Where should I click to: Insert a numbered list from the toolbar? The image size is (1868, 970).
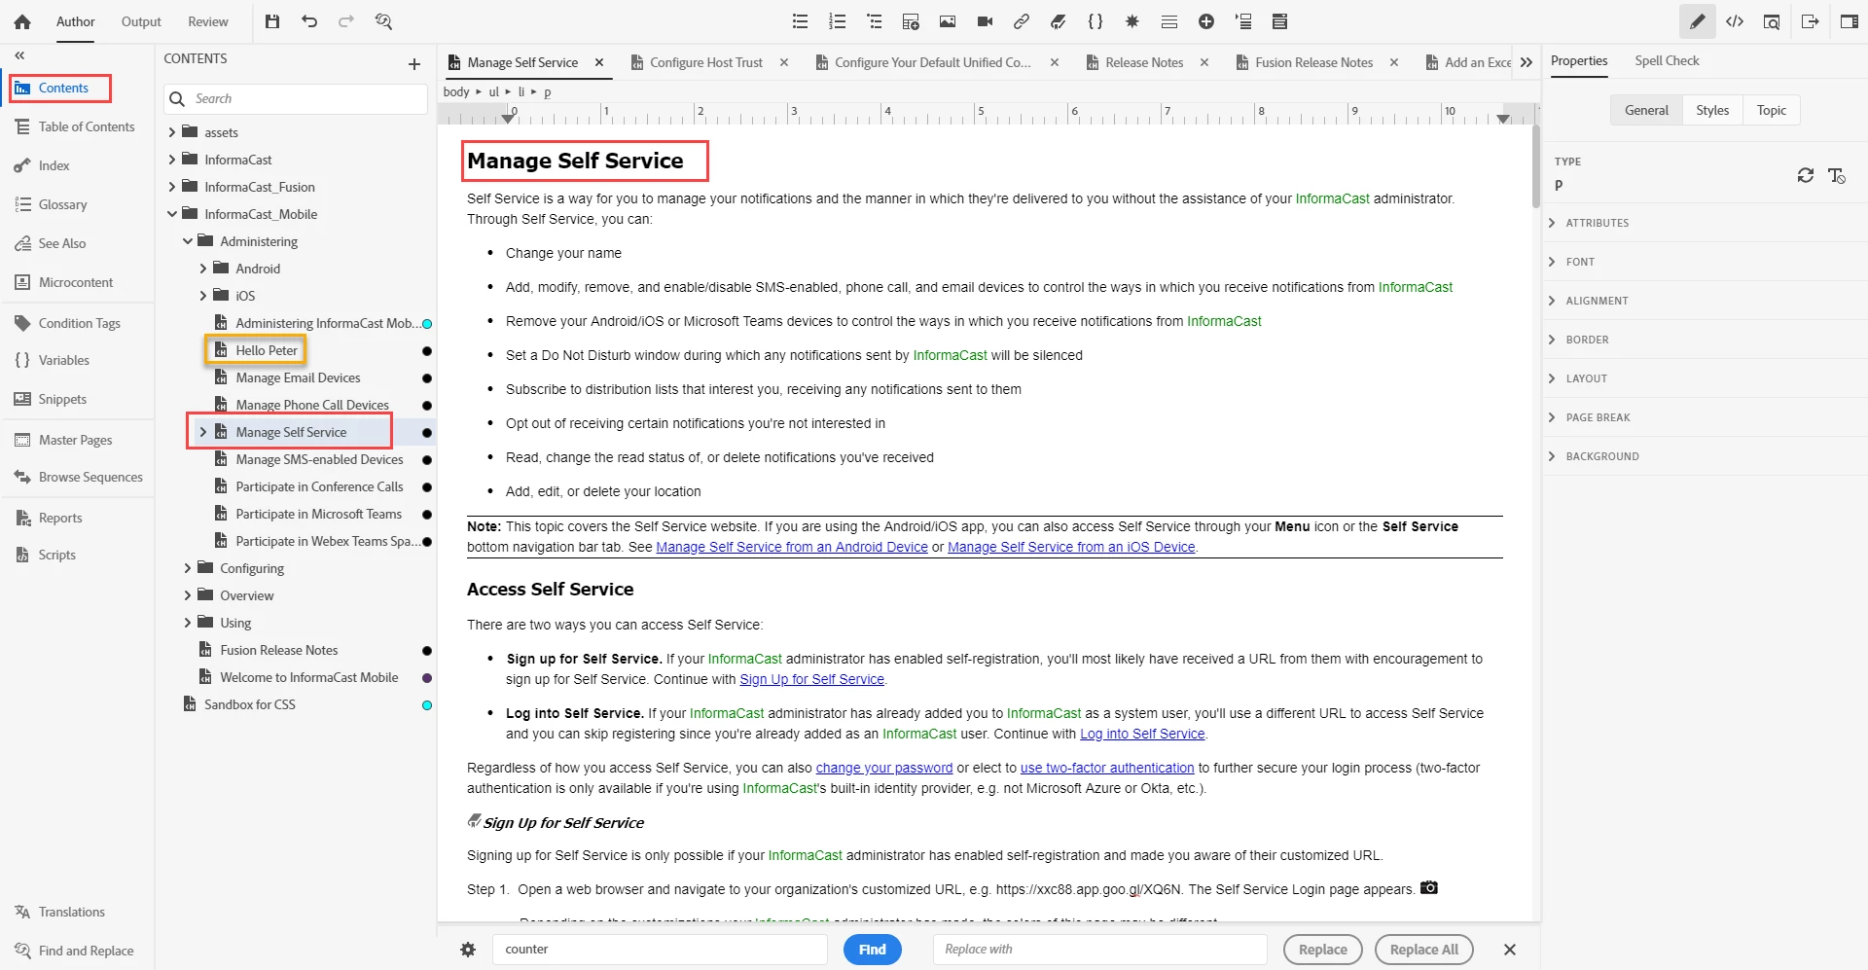[837, 21]
